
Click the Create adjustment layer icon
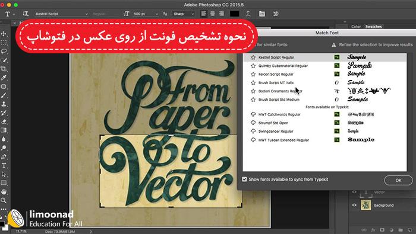click(391, 230)
